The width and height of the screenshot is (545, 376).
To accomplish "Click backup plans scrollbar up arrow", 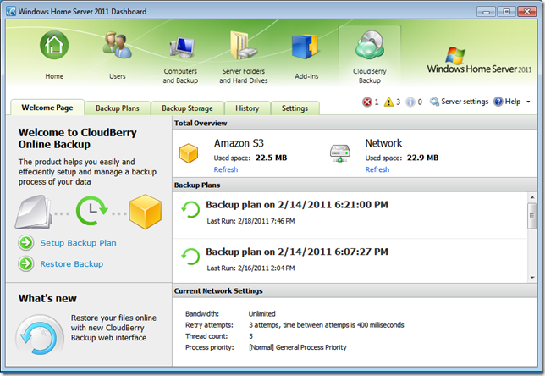I will pyautogui.click(x=532, y=197).
